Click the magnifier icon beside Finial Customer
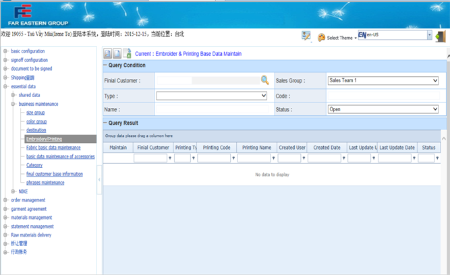Screen dimensions: 450x275 pos(265,80)
